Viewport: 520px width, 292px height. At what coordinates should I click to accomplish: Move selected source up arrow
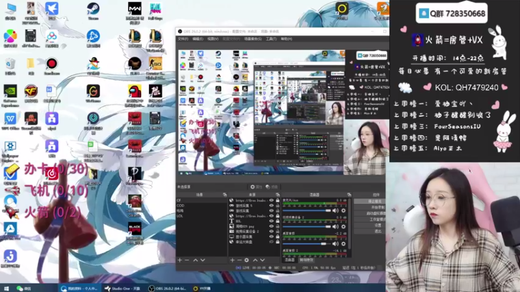[x=255, y=260]
